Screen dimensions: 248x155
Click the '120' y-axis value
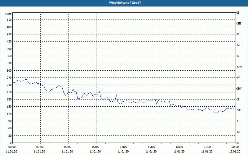tap(9, 114)
